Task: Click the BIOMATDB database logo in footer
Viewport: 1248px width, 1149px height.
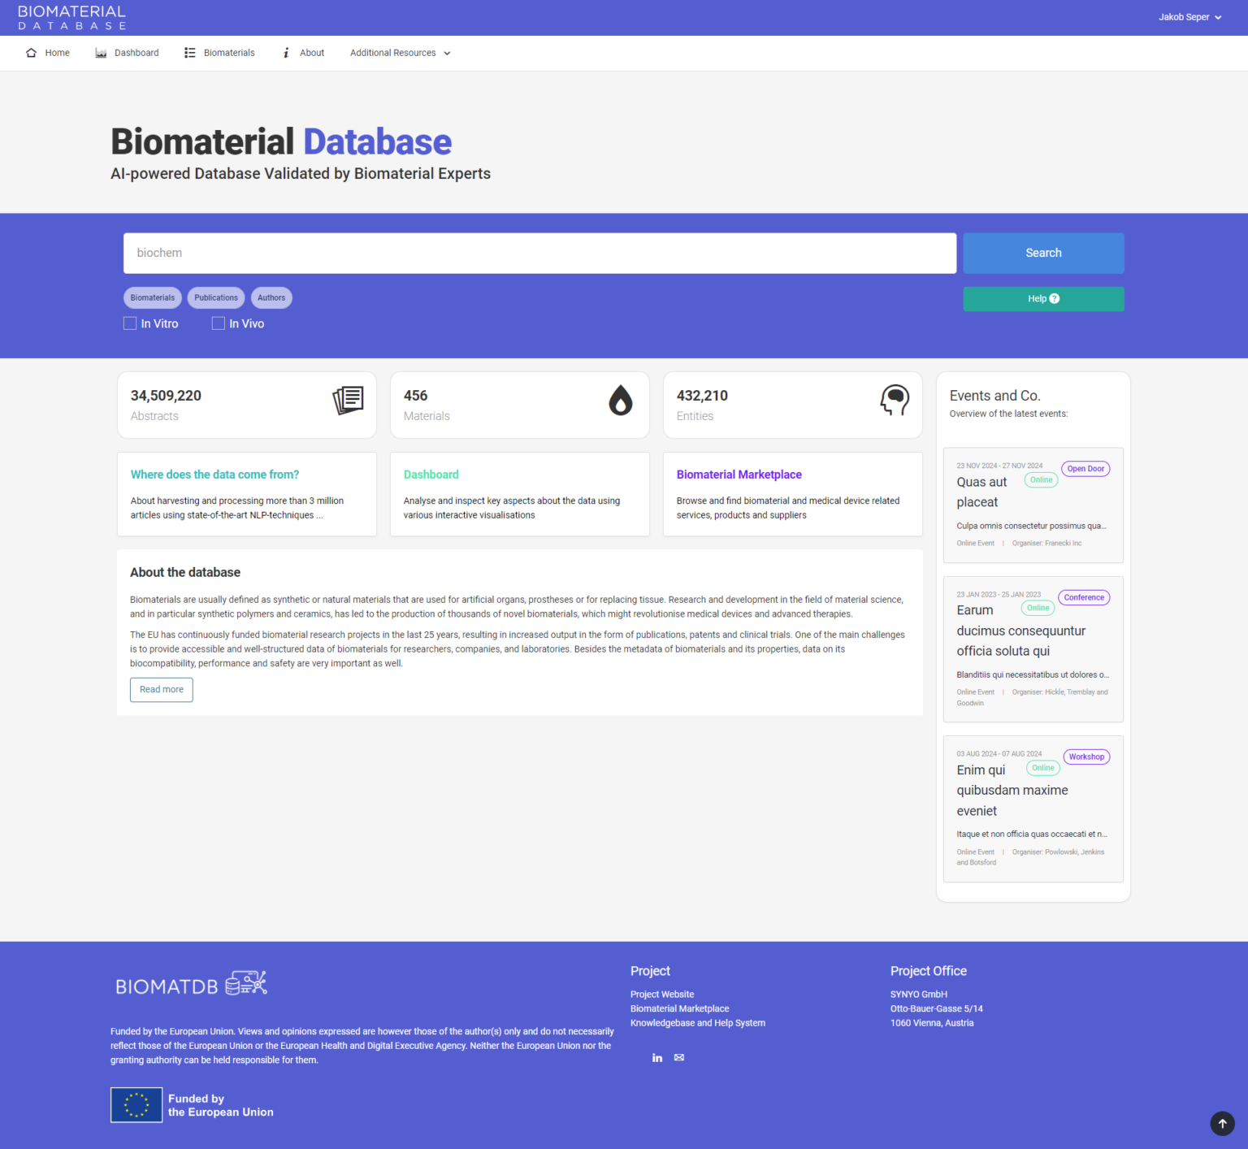Action: [192, 983]
